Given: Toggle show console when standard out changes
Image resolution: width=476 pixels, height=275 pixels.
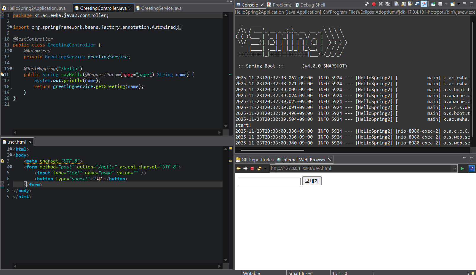Looking at the screenshot, I should (x=417, y=4).
